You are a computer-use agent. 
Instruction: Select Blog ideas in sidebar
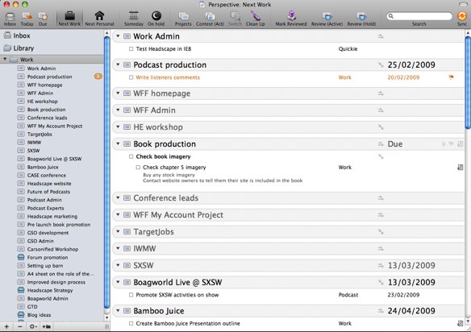click(39, 315)
